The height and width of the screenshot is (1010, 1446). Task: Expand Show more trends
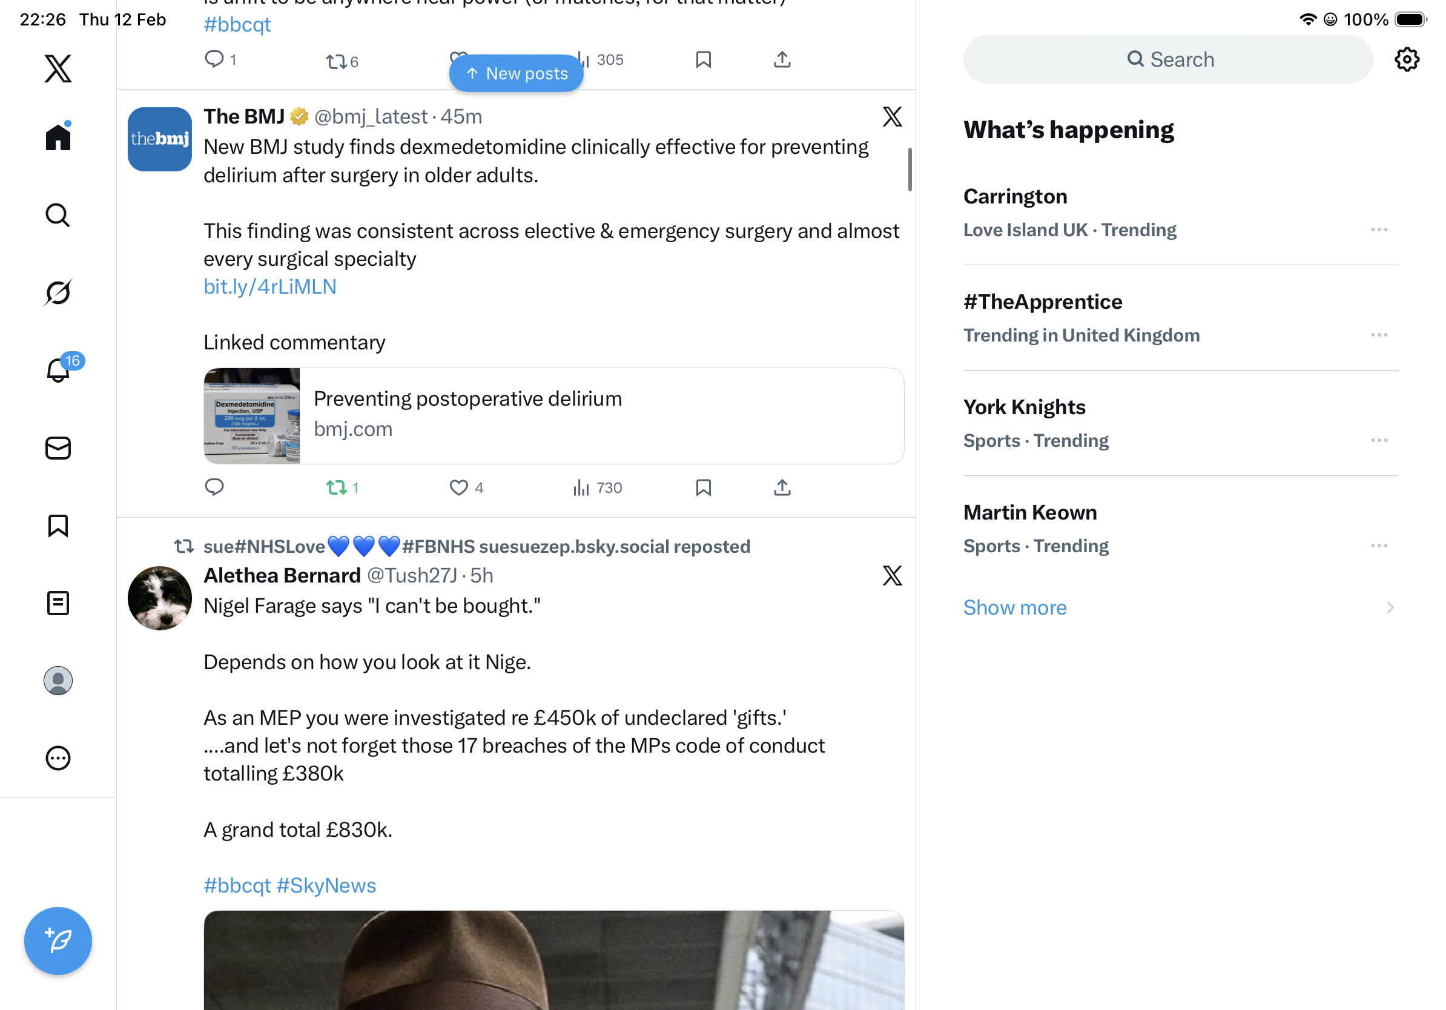point(1015,608)
